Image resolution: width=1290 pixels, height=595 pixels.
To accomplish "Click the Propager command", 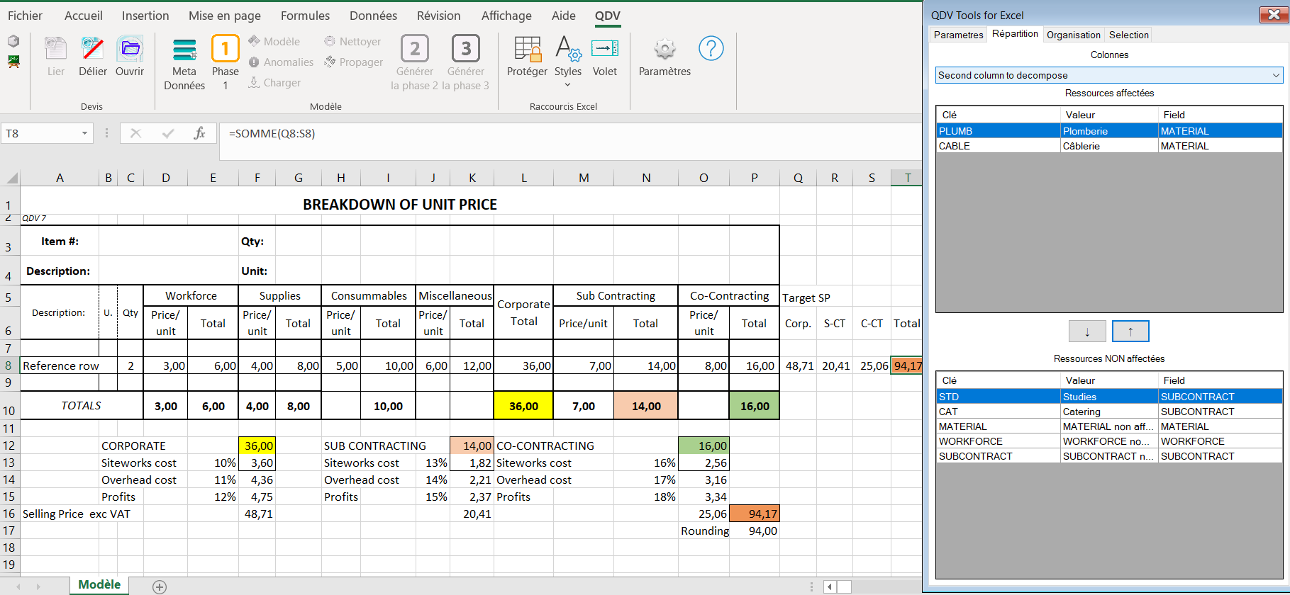I will click(x=353, y=62).
